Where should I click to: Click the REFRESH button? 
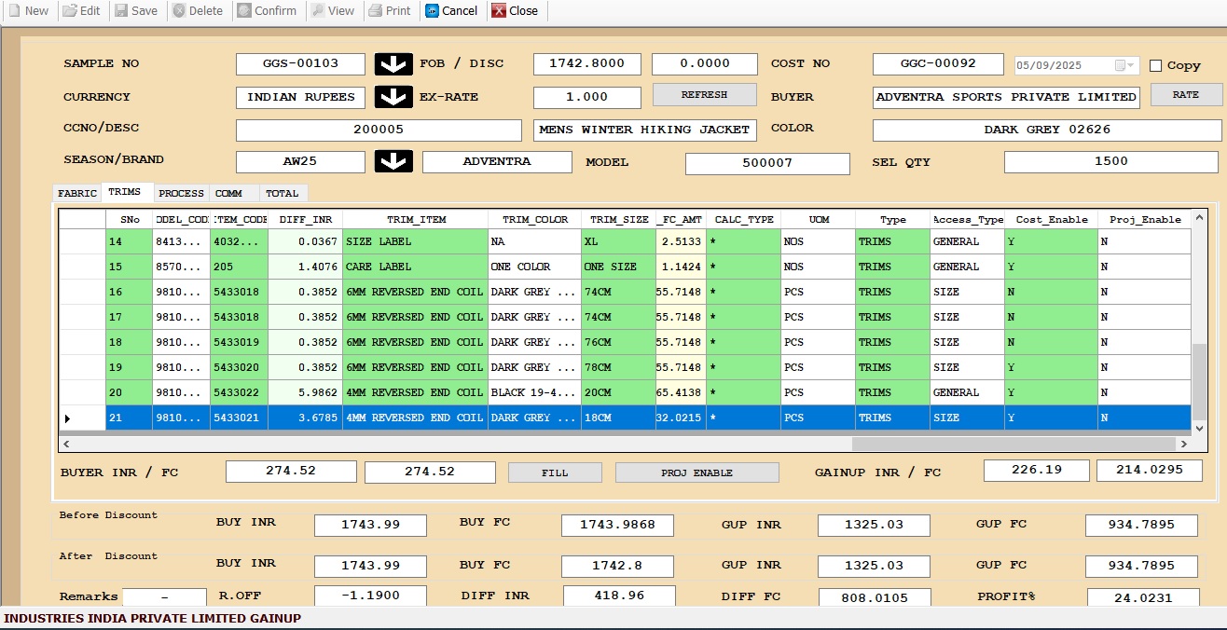[704, 95]
